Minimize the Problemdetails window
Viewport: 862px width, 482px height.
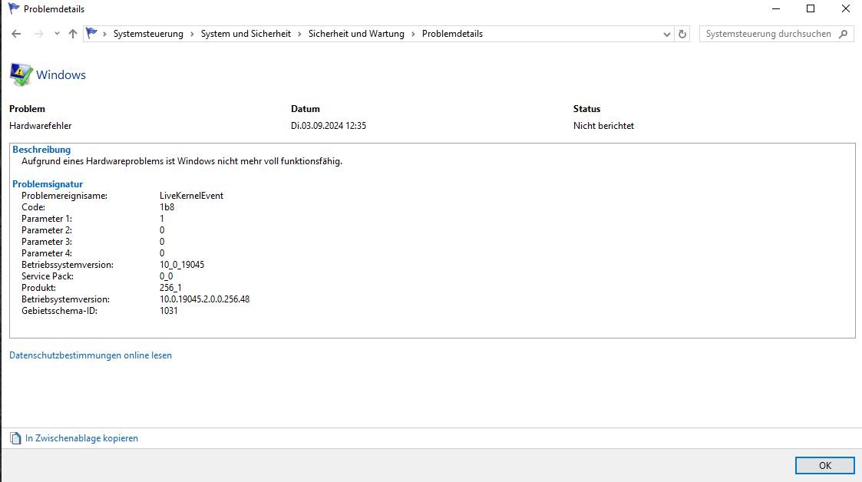(776, 8)
